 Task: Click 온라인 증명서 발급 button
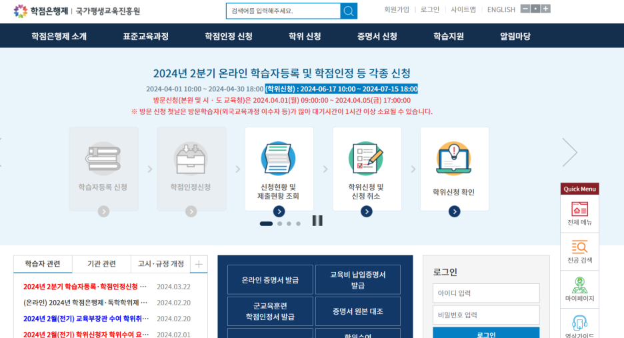click(270, 280)
